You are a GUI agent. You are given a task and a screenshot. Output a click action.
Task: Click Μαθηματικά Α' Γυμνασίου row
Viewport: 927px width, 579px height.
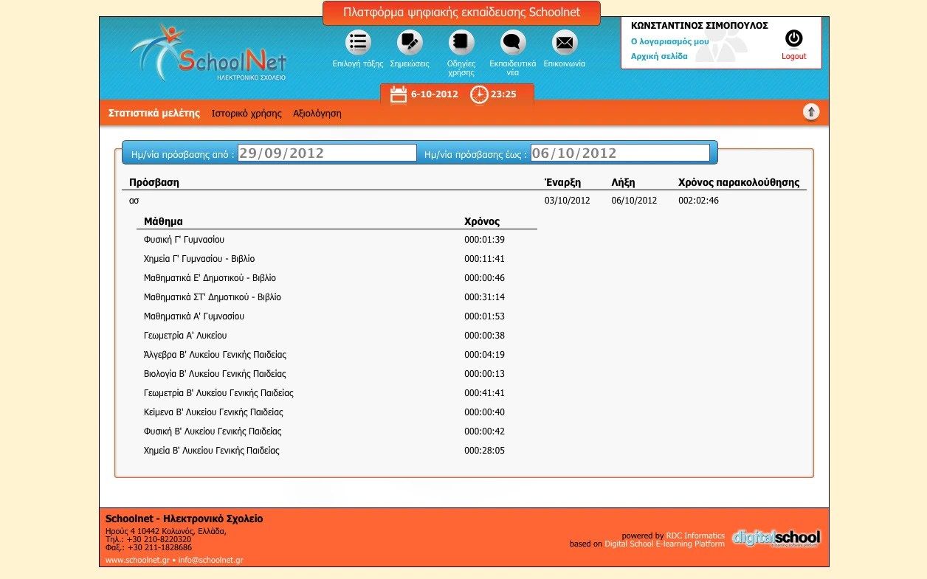point(337,316)
